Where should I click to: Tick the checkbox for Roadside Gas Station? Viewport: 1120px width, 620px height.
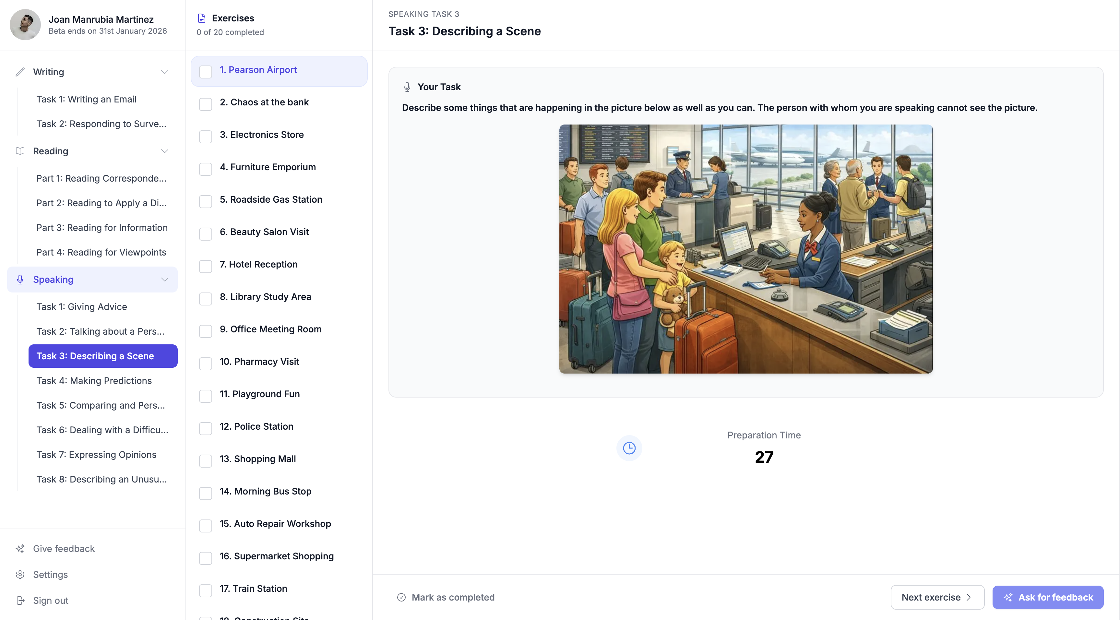[x=206, y=201]
